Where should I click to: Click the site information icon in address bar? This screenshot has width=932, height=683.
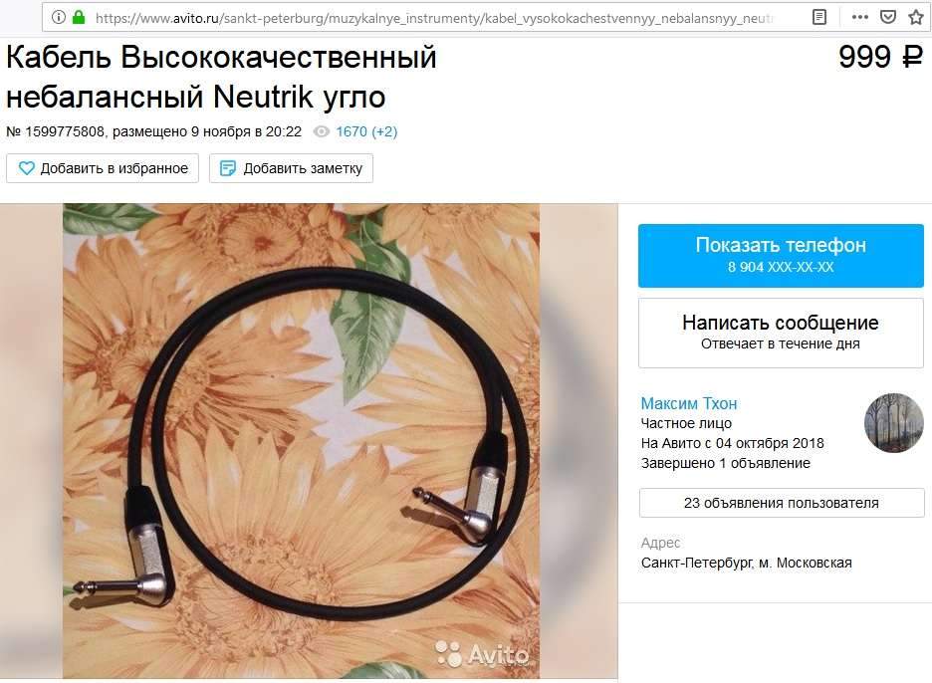point(58,17)
